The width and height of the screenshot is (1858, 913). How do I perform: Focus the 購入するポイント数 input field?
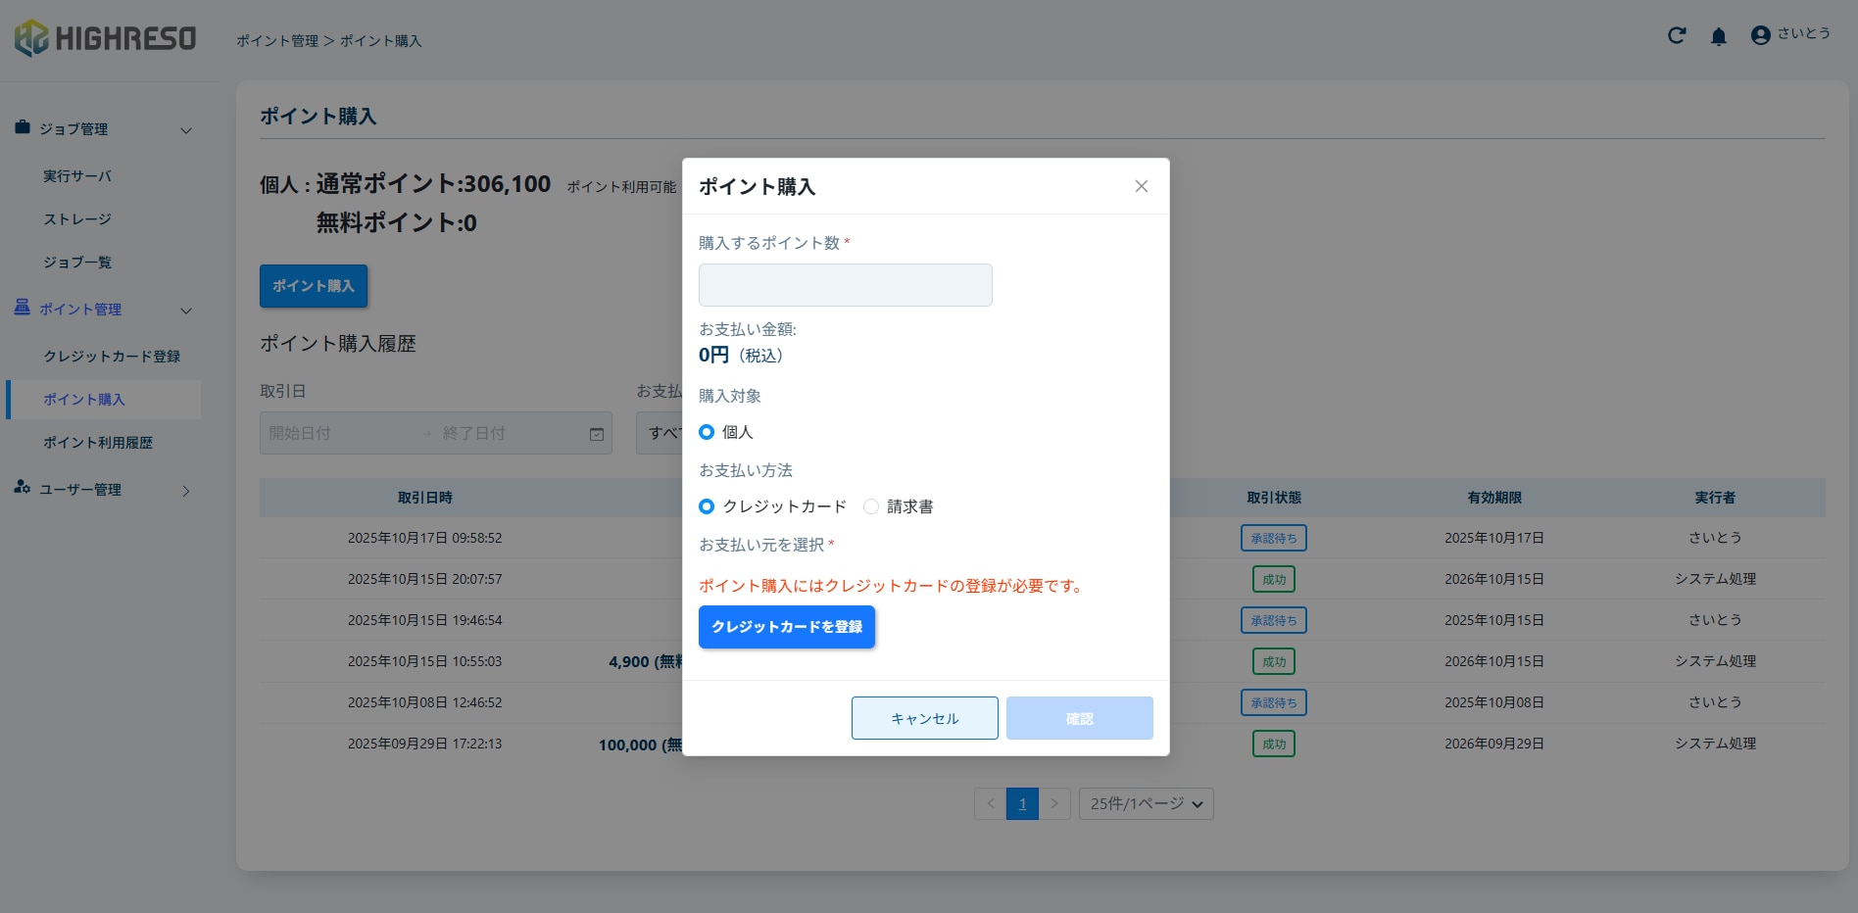845,285
